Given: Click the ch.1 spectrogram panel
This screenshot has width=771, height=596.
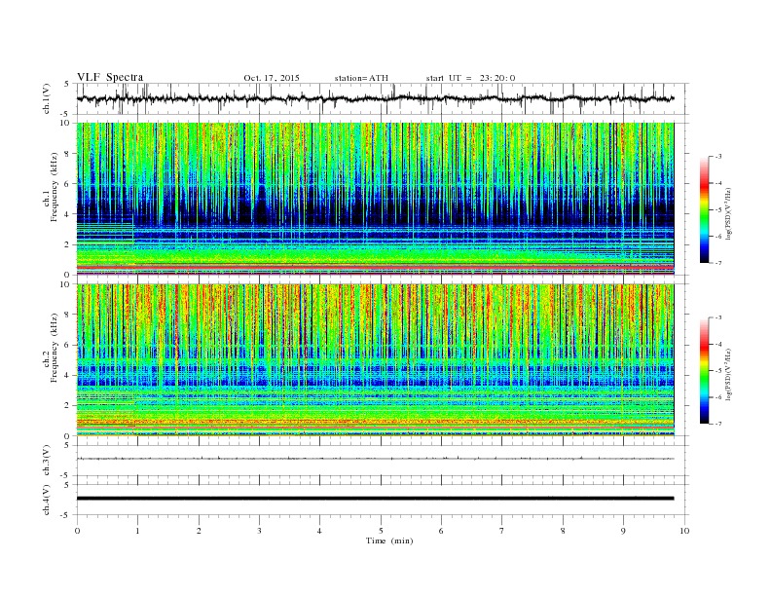Looking at the screenshot, I should tap(375, 199).
